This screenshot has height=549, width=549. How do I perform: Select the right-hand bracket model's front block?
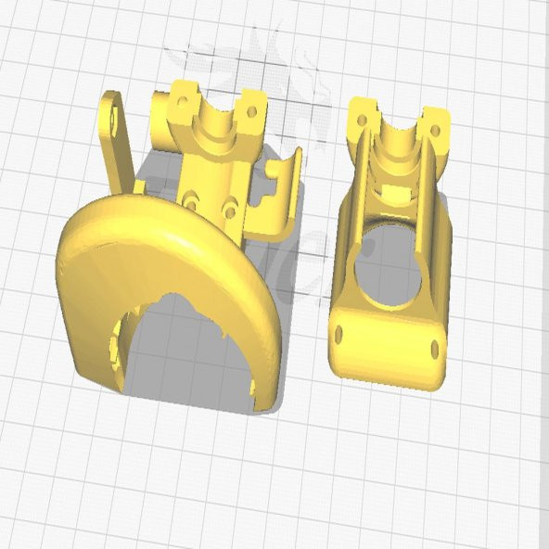tap(387, 341)
